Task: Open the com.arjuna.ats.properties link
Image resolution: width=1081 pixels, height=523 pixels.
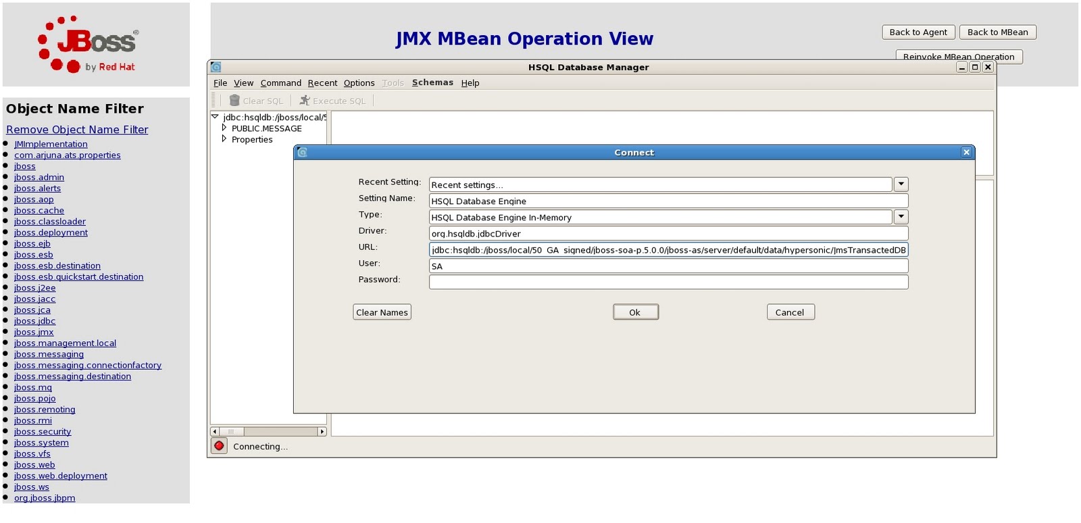Action: pyautogui.click(x=68, y=155)
